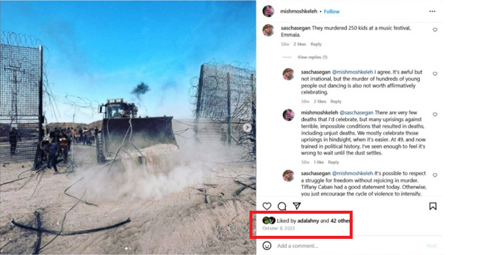This screenshot has width=487, height=255.
Task: Save post with bookmark icon
Action: pos(432,207)
